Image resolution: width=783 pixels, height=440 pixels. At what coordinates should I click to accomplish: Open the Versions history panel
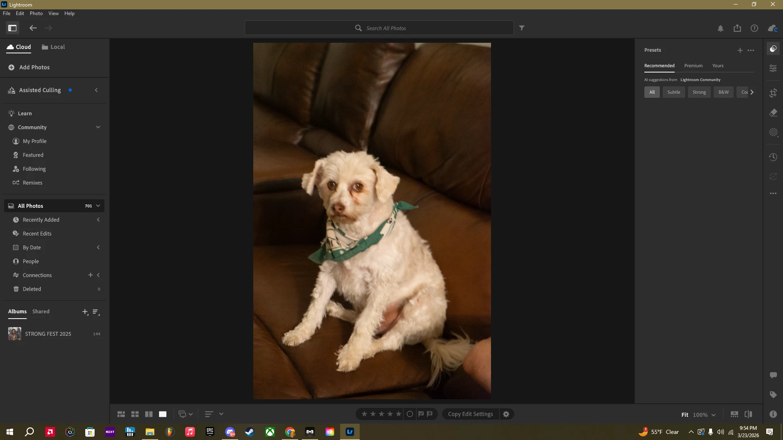click(773, 157)
